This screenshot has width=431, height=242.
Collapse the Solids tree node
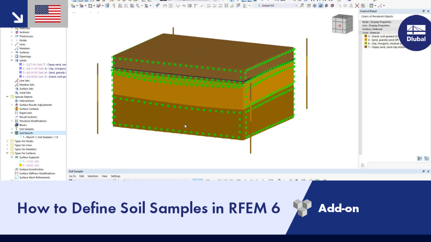(x=12, y=60)
